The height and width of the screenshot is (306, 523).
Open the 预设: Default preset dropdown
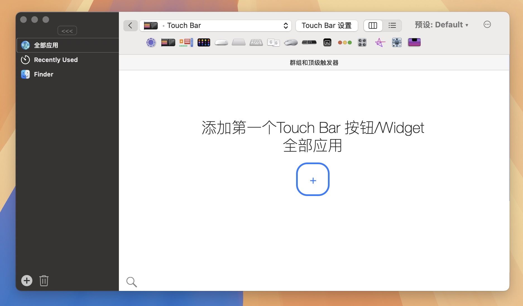pyautogui.click(x=442, y=25)
